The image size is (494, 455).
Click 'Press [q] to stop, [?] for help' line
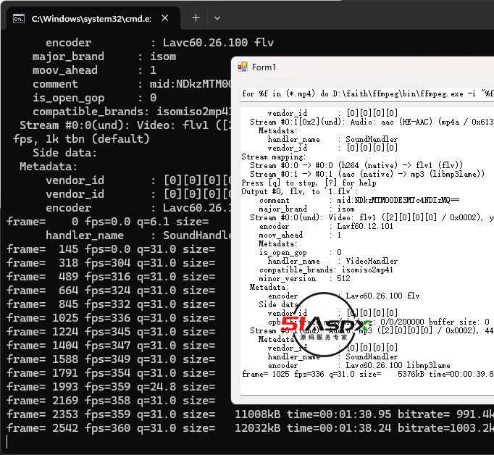[x=309, y=183]
